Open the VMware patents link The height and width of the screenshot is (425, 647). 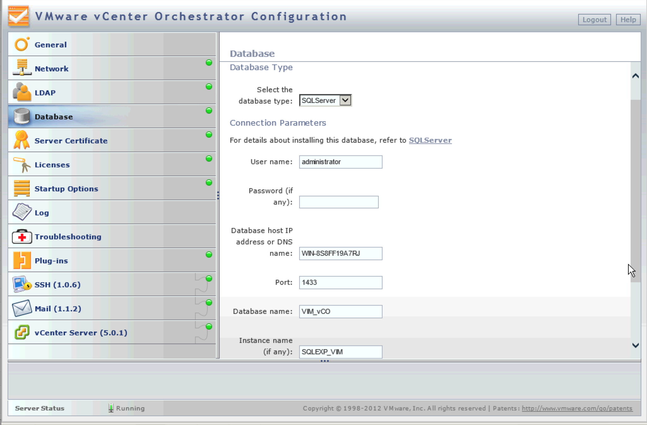[x=577, y=408]
